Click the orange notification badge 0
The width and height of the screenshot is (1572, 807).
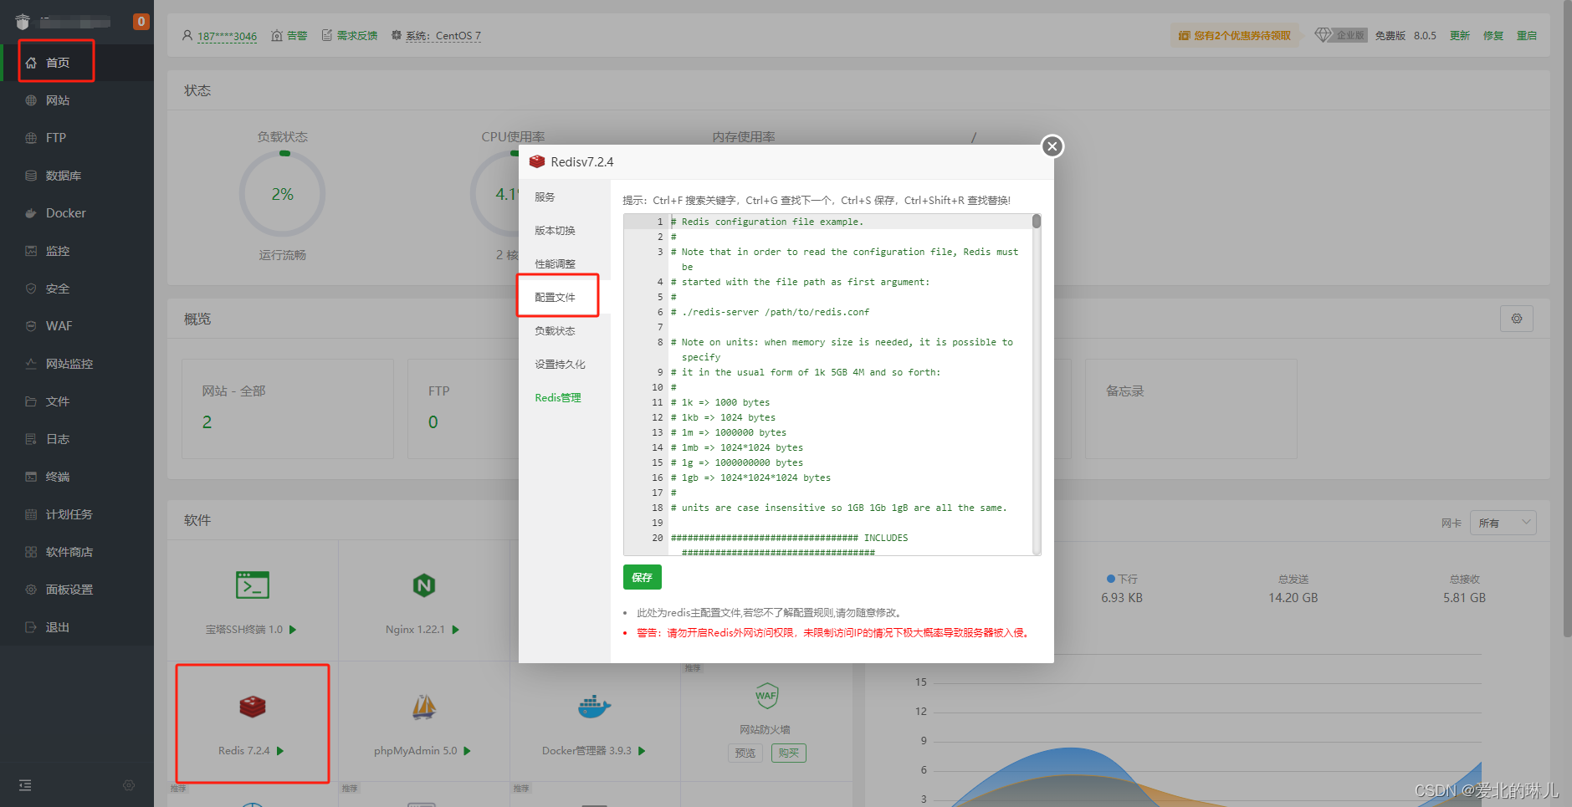[x=141, y=22]
